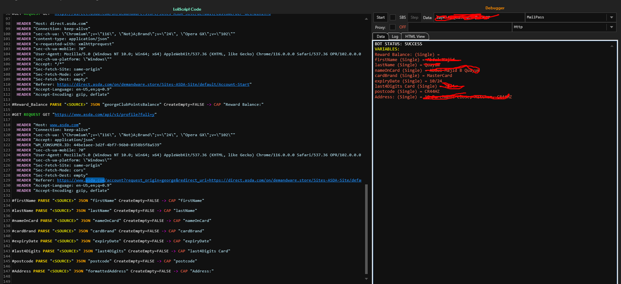Click the #Reward_Balance PARSE code line
The image size is (621, 284).
point(137,105)
